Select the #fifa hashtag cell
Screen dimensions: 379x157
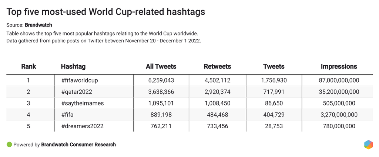[x=67, y=115]
